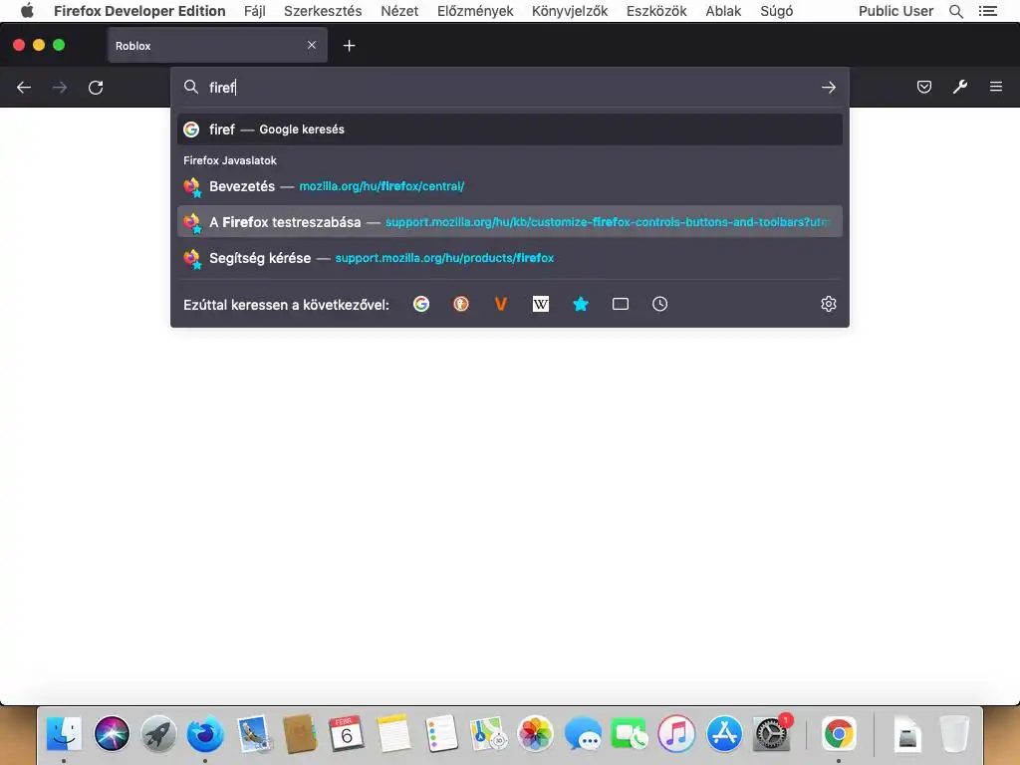Open the Szerkesztés menu

[323, 11]
